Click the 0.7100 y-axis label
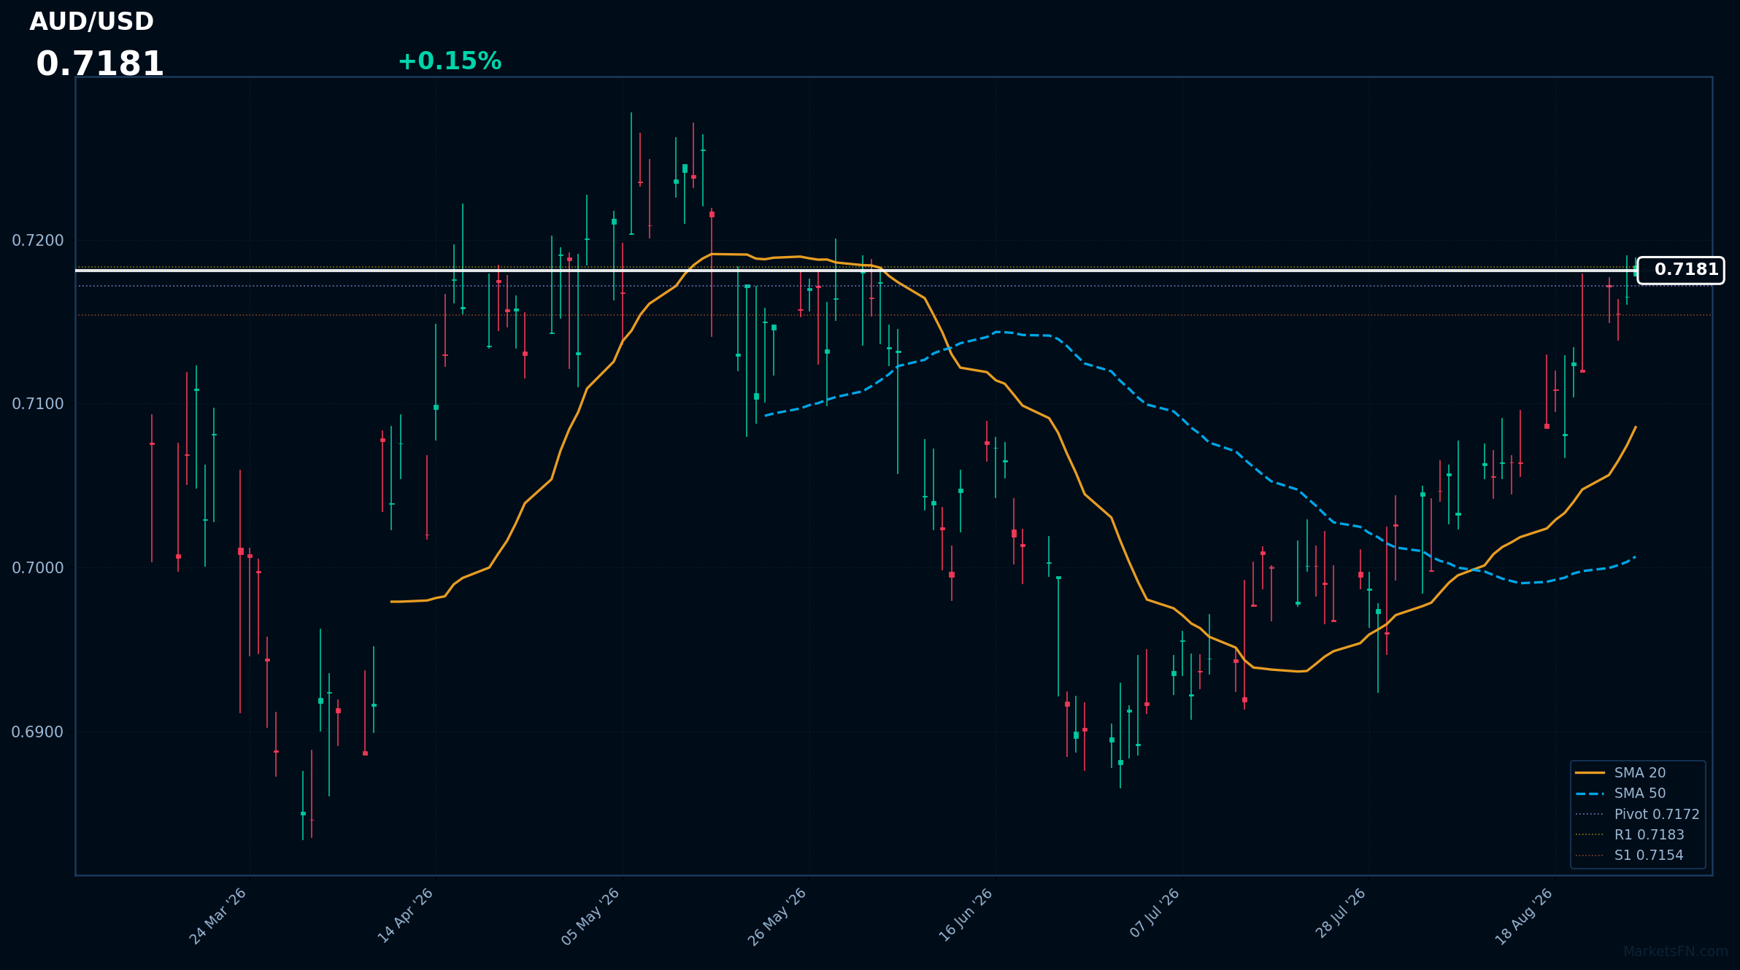 (x=38, y=403)
